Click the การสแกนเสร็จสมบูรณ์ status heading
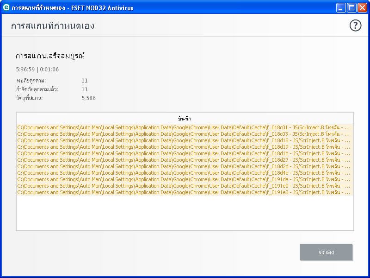Screen dimensions: 370x278 click(x=50, y=56)
